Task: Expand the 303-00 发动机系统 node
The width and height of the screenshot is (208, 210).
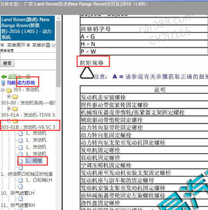Action: (9, 96)
